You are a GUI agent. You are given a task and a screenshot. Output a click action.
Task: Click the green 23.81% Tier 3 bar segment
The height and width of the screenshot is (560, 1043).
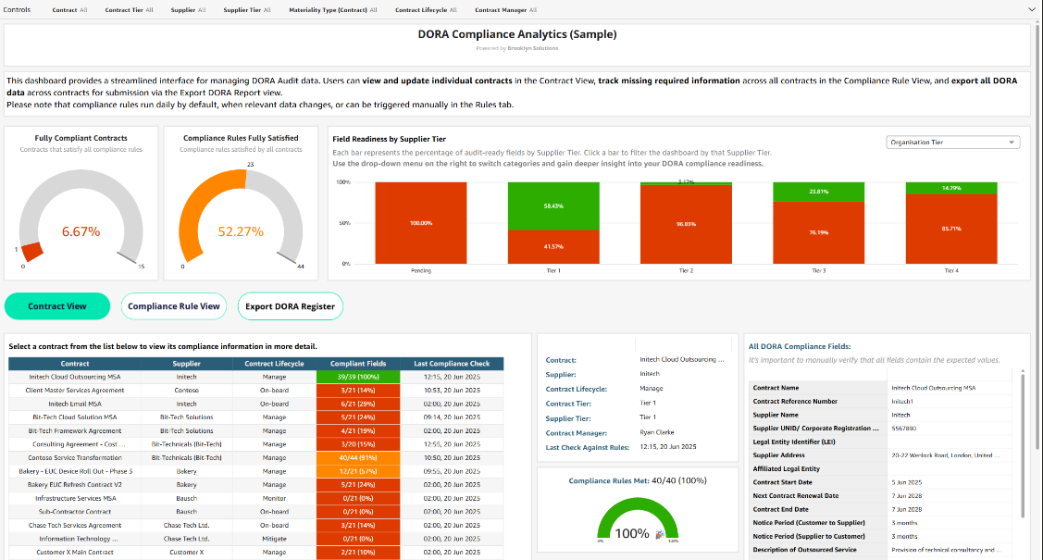point(818,192)
